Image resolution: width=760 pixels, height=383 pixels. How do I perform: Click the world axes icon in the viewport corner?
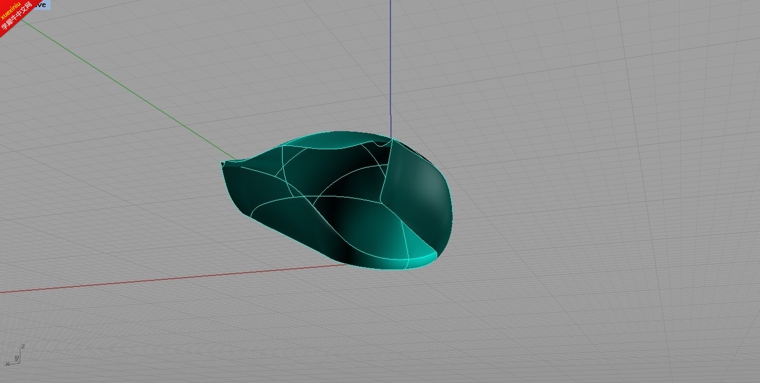pos(14,355)
